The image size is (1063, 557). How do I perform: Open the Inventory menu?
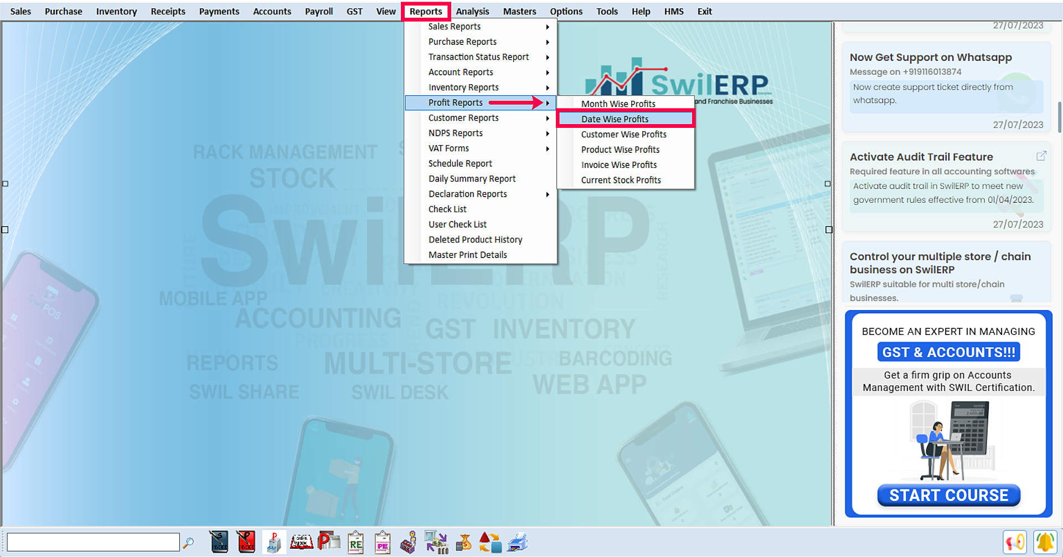point(116,11)
